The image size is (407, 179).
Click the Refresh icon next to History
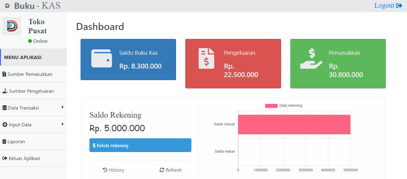pos(161,170)
